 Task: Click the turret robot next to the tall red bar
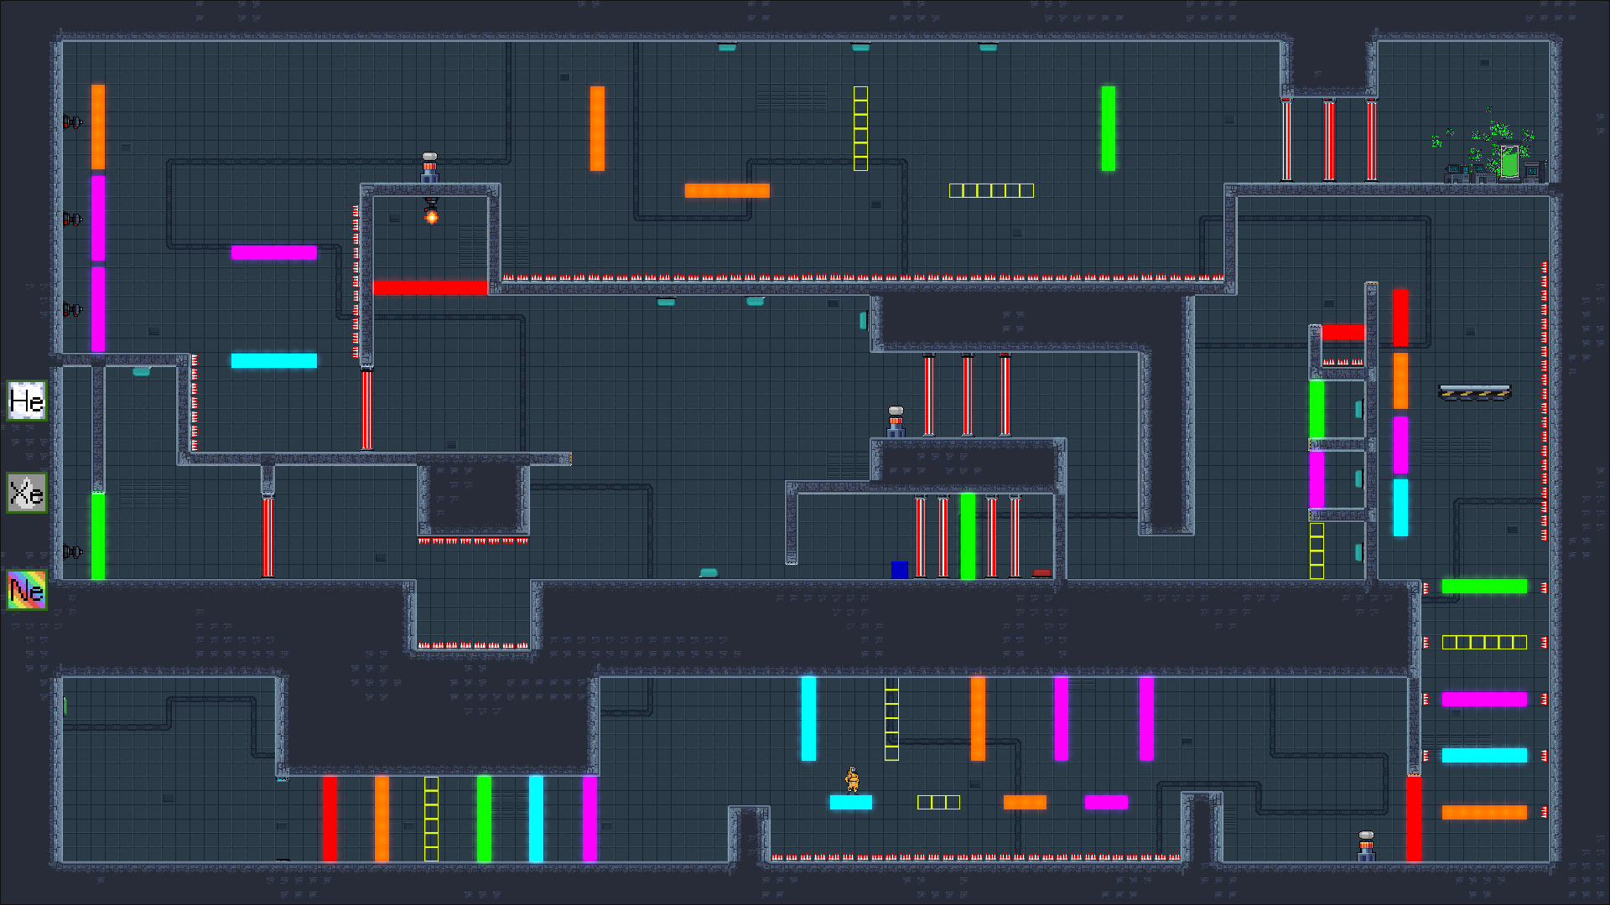point(1366,846)
